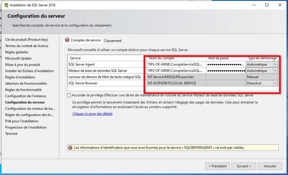Click the SQLSERVERAGENT invalid credentials error message
Viewport: 288px width, 175px height.
tap(159, 148)
